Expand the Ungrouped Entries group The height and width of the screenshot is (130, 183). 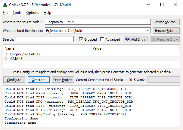[6, 54]
